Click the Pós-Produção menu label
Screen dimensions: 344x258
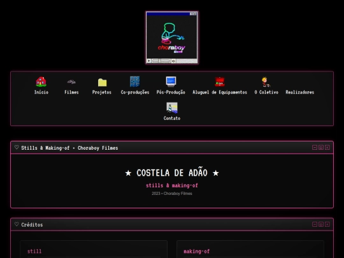tap(171, 92)
